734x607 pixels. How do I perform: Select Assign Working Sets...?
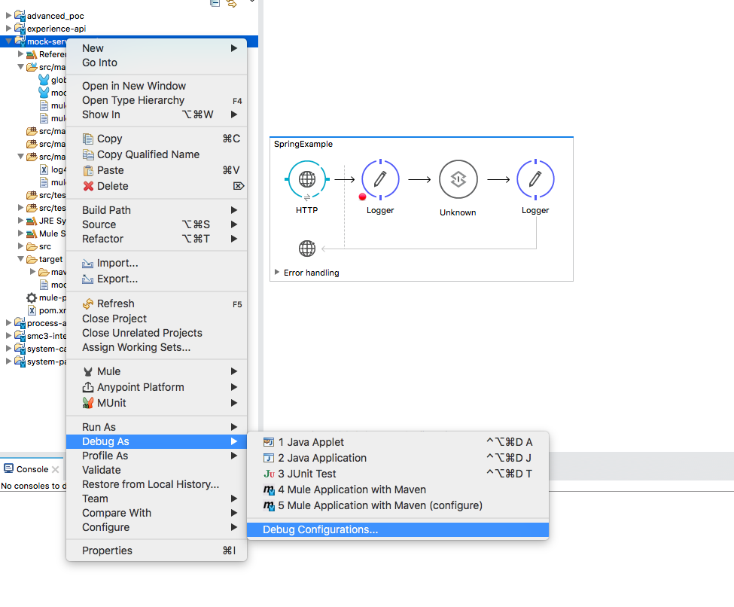click(157, 347)
